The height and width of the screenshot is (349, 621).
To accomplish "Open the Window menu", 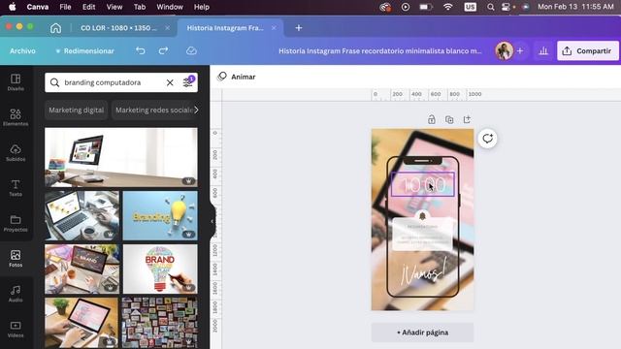I will coord(170,7).
